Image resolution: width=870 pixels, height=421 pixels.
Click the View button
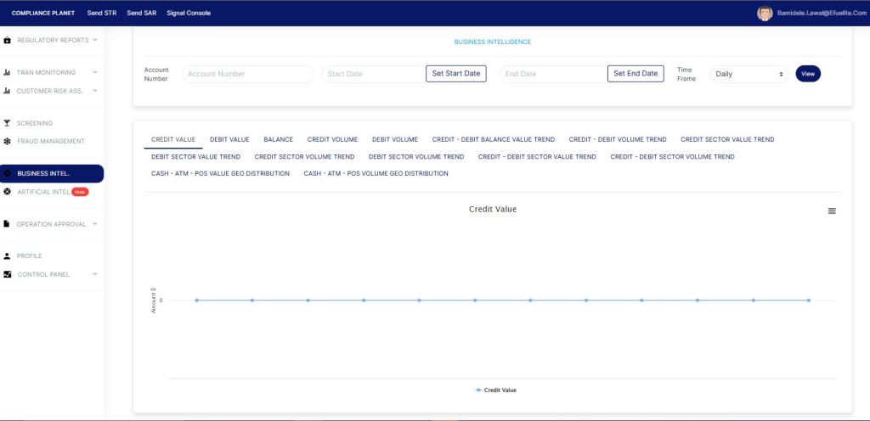pyautogui.click(x=807, y=74)
